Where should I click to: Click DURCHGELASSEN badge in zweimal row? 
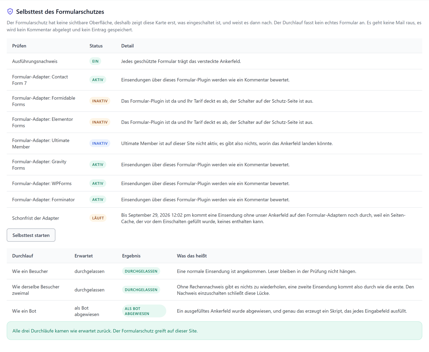pyautogui.click(x=141, y=290)
